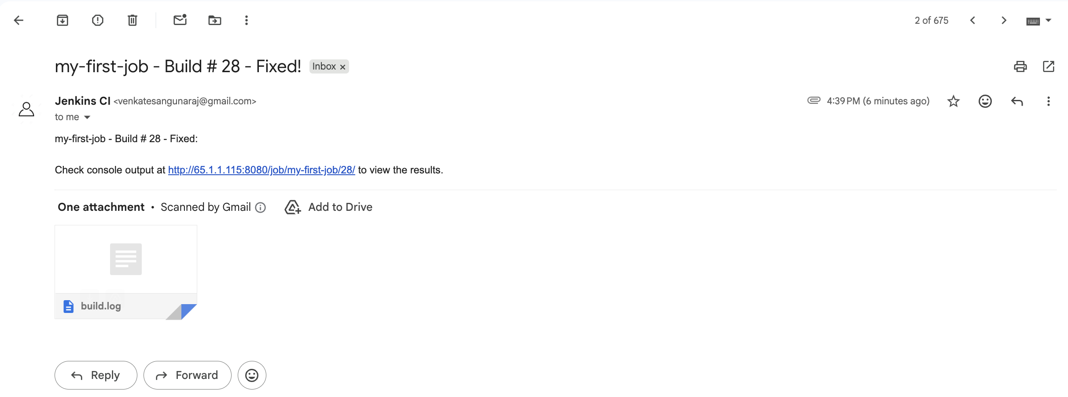Image resolution: width=1068 pixels, height=397 pixels.
Task: Click the '2 of 675' counter
Action: click(x=932, y=20)
